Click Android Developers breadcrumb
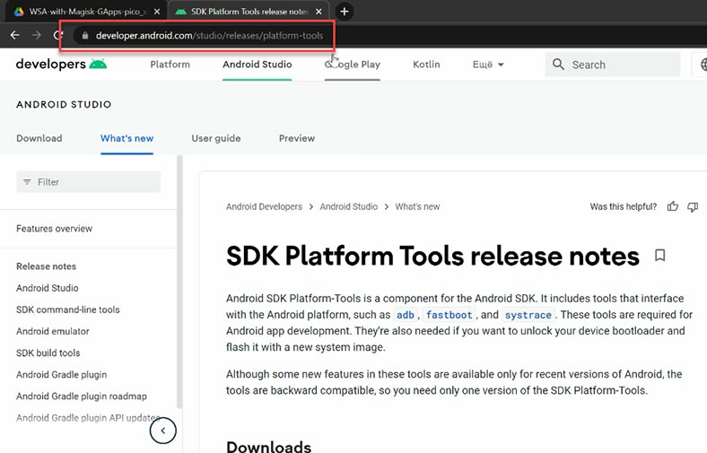 pos(264,206)
